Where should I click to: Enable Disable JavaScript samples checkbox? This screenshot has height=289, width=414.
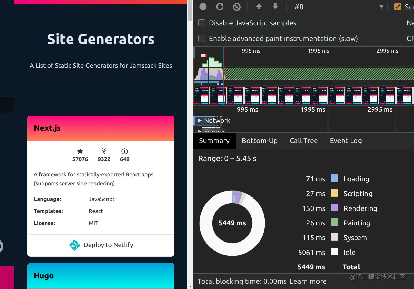point(202,23)
